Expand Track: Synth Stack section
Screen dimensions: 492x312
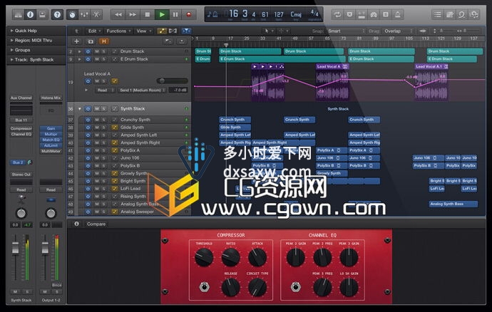coord(12,60)
